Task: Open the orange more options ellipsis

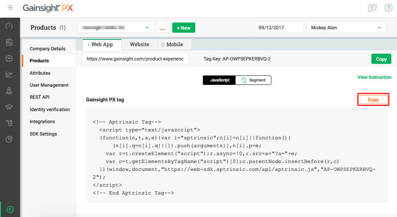Action: [162, 28]
